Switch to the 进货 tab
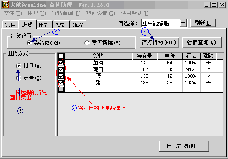Image resolution: width=228 pixels, height=159 pixels. click(28, 24)
